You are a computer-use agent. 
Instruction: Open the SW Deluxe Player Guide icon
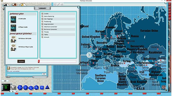[x=13, y=48]
